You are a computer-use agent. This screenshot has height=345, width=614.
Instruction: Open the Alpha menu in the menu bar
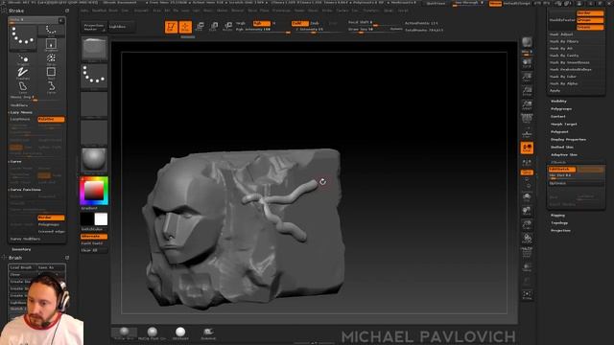coord(84,11)
